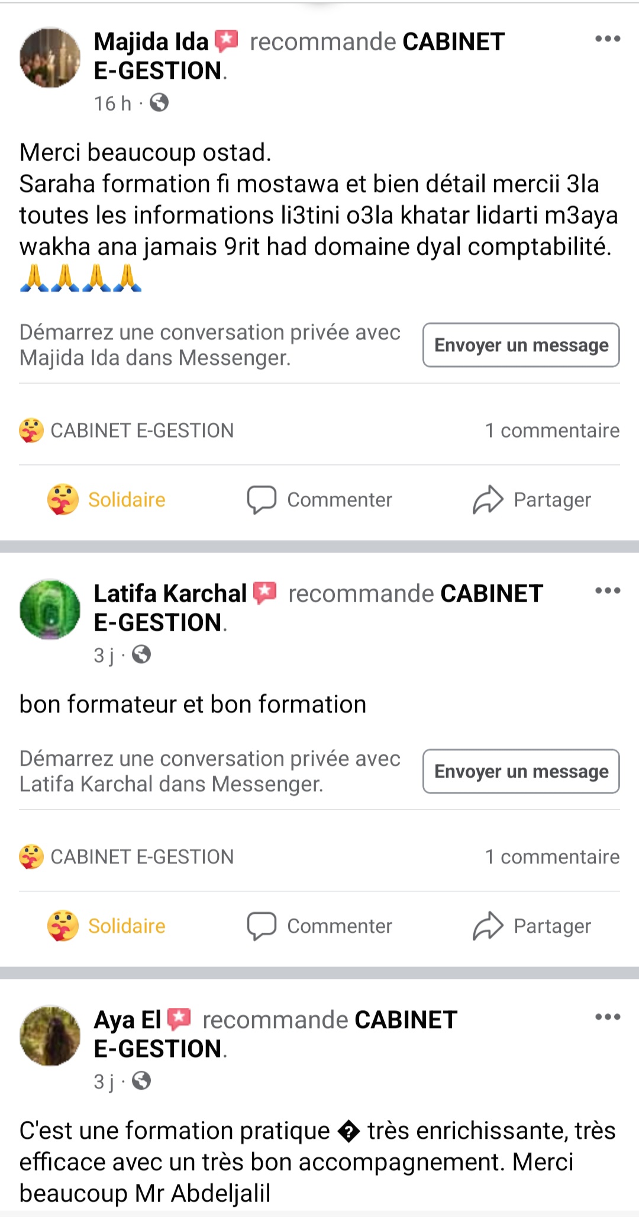Screen dimensions: 639x1217
Task: Tap comment bubble icon on Majida's post
Action: pos(262,499)
